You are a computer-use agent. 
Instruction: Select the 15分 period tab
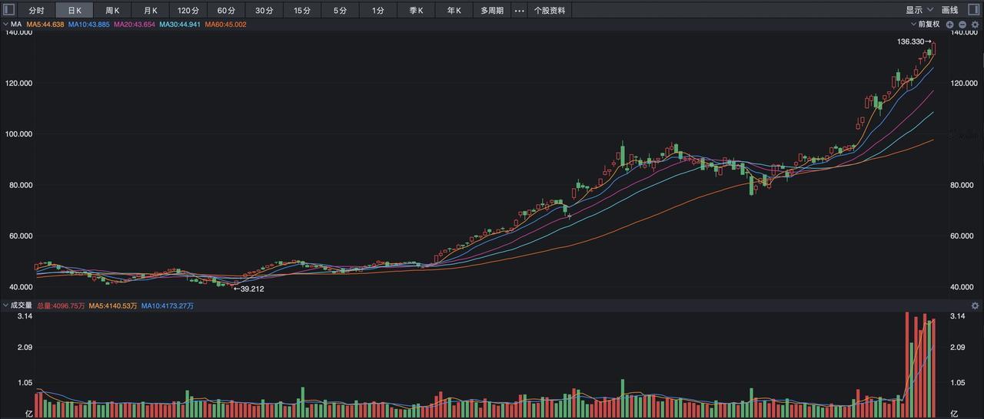click(x=302, y=11)
